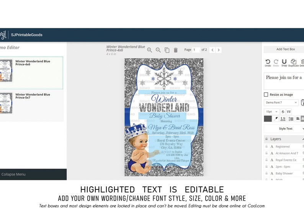The height and width of the screenshot is (217, 304).
Task: Click the 'Honoring' text on invitation
Action: pos(166,121)
